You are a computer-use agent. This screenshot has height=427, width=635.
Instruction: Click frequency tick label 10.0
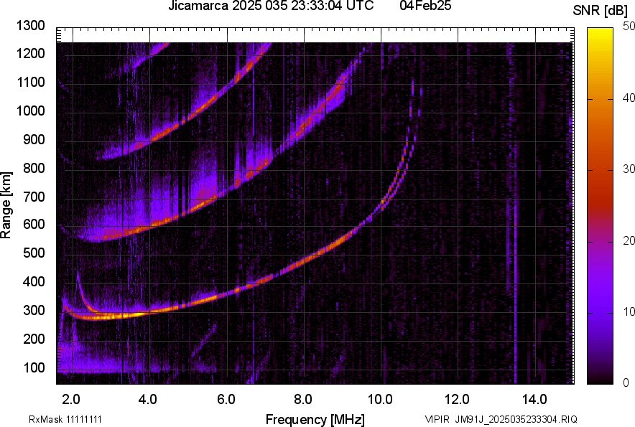pyautogui.click(x=380, y=400)
